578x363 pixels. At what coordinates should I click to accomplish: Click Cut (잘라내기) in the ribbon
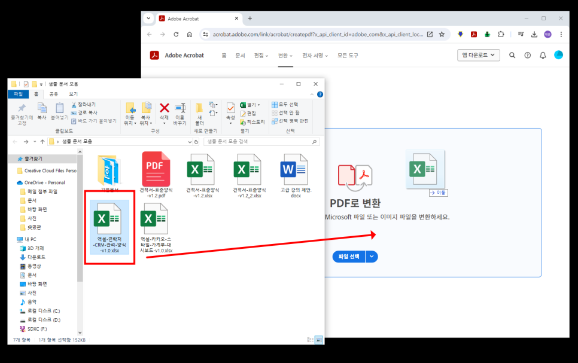pos(83,105)
